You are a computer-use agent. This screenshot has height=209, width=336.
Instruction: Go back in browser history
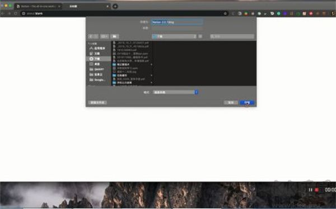pyautogui.click(x=3, y=13)
